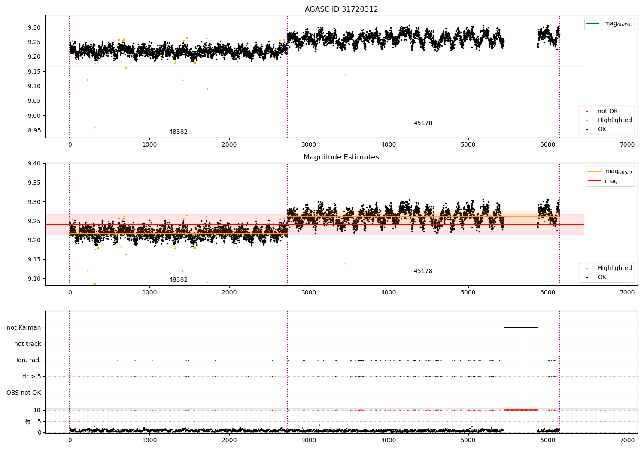This screenshot has height=450, width=644.
Task: Click the 'dr > 5' row label
Action: point(32,377)
